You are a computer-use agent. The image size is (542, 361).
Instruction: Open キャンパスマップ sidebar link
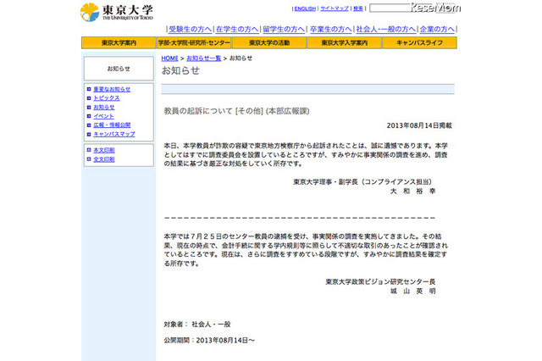pyautogui.click(x=114, y=134)
